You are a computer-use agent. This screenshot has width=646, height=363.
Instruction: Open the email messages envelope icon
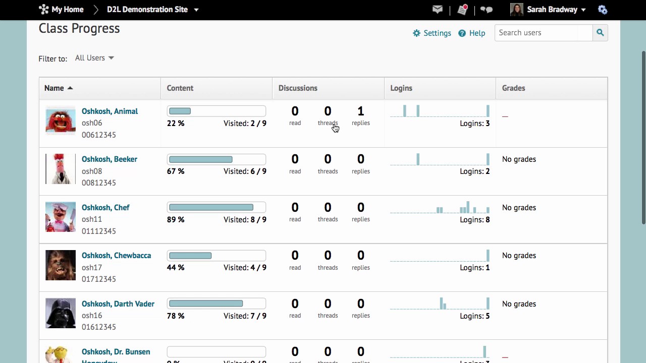click(438, 10)
